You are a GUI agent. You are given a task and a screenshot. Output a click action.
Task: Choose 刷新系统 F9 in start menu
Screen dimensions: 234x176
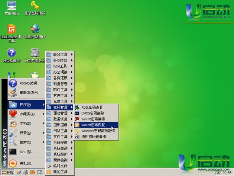[26, 93]
